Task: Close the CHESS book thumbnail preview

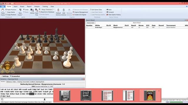Action: [x=159, y=91]
